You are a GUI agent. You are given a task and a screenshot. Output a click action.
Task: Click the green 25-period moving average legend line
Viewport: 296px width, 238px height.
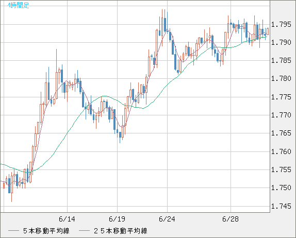click(x=84, y=231)
